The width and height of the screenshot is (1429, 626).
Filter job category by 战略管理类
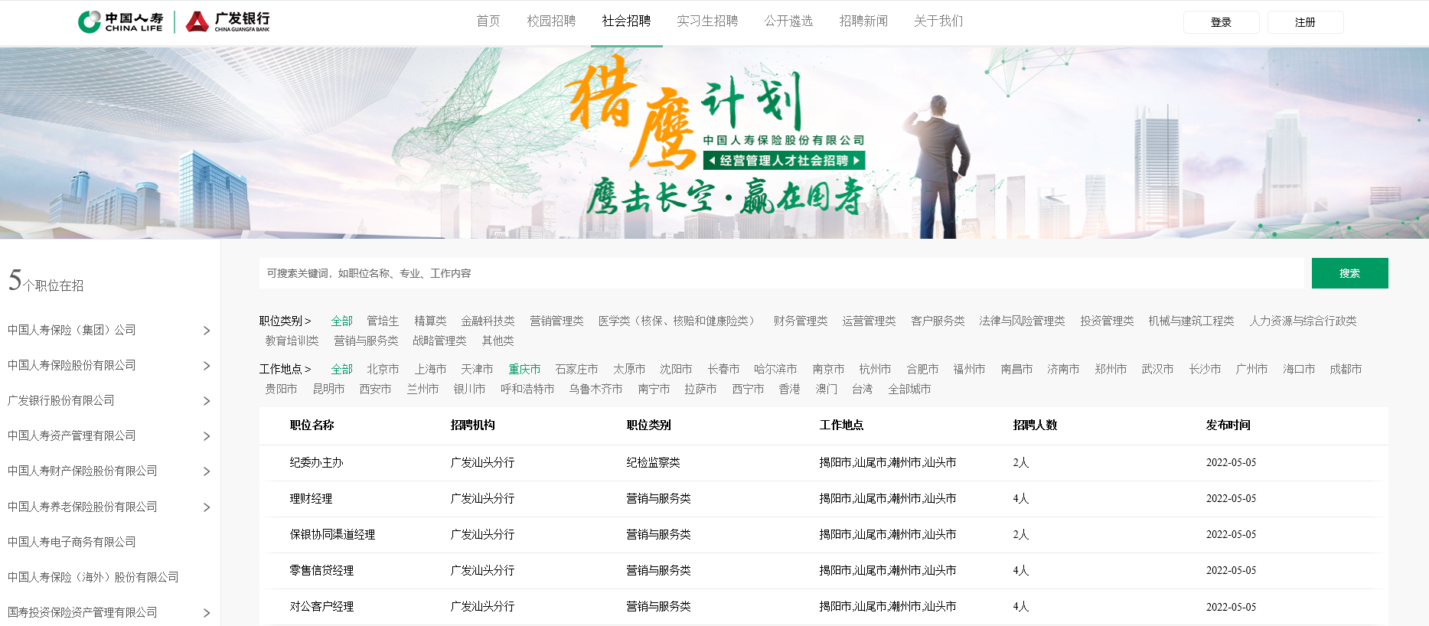(439, 341)
